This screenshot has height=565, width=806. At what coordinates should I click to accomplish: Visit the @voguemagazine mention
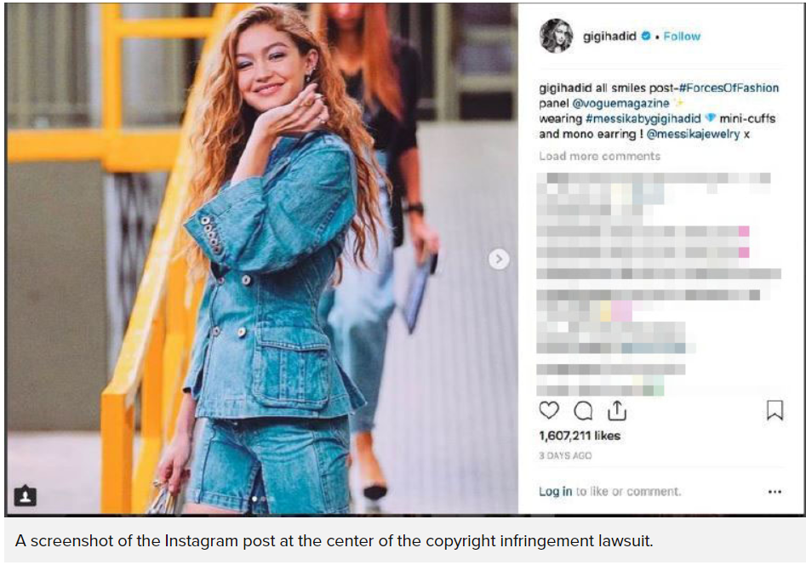(x=620, y=103)
